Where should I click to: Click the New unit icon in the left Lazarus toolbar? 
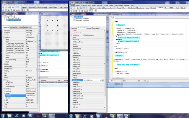(3, 8)
